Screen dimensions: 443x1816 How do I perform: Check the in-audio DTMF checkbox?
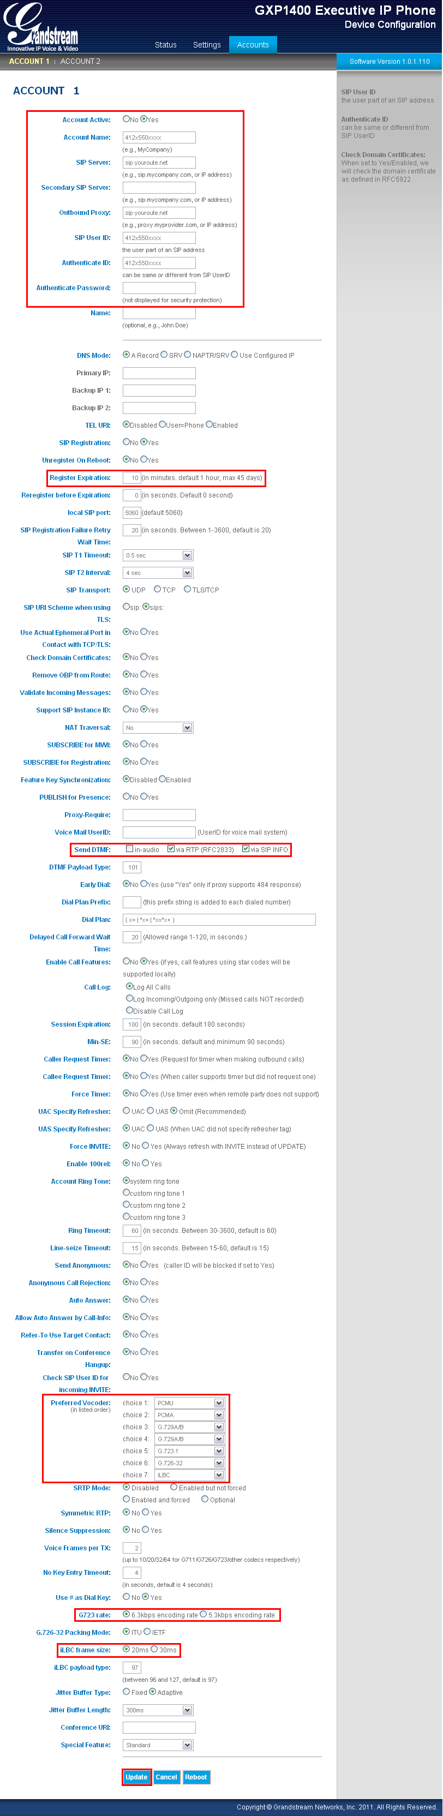(130, 849)
